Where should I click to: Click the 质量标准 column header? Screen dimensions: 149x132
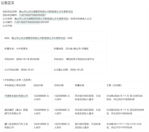89,85
